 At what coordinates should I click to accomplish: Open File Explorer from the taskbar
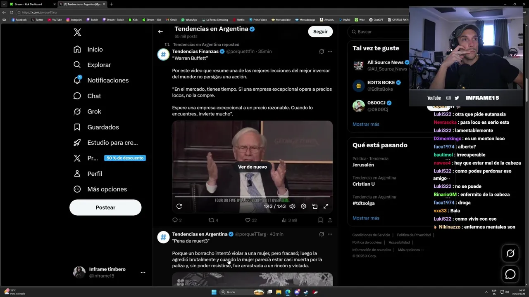click(279, 292)
